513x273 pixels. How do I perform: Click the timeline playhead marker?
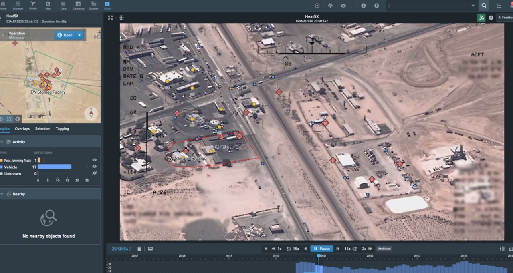tap(319, 256)
